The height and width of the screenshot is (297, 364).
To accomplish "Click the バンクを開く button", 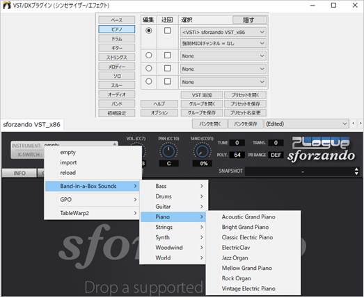I will click(x=209, y=124).
